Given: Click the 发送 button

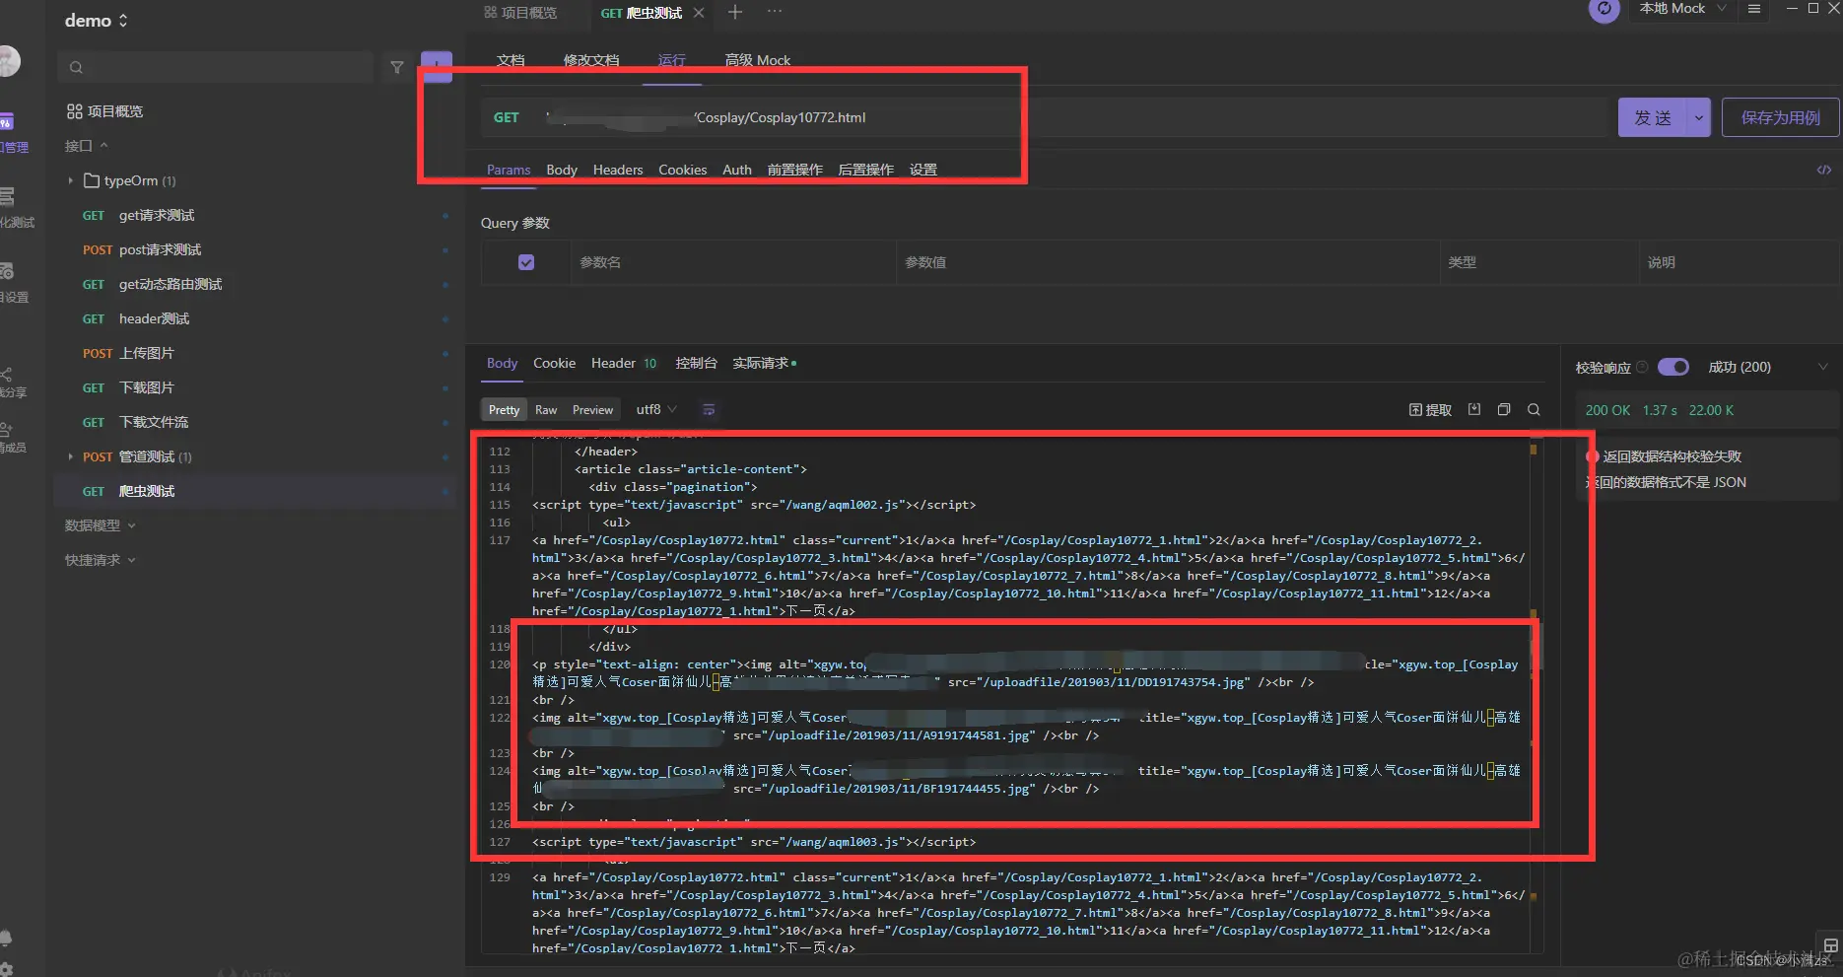Looking at the screenshot, I should coord(1653,117).
